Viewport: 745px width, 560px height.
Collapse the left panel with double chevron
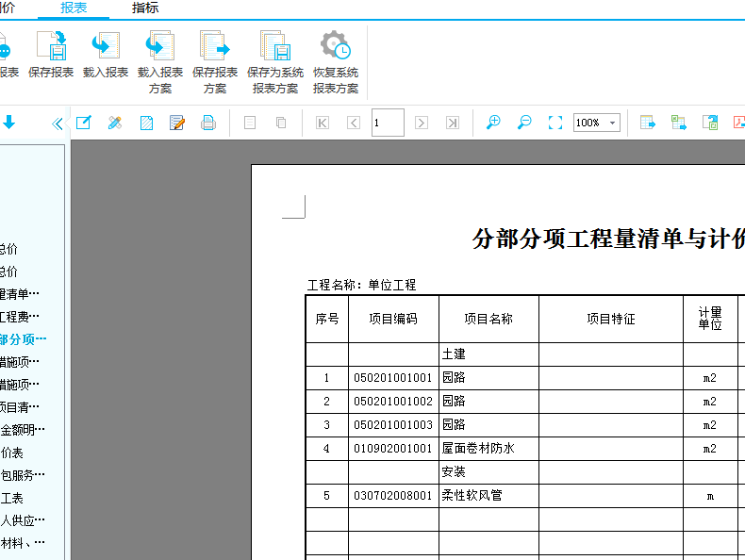[x=58, y=124]
